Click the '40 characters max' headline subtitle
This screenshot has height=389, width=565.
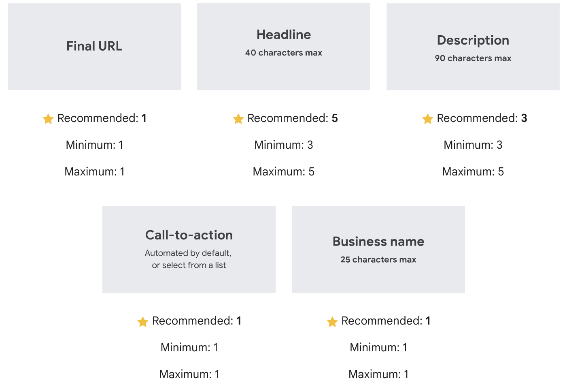point(284,53)
